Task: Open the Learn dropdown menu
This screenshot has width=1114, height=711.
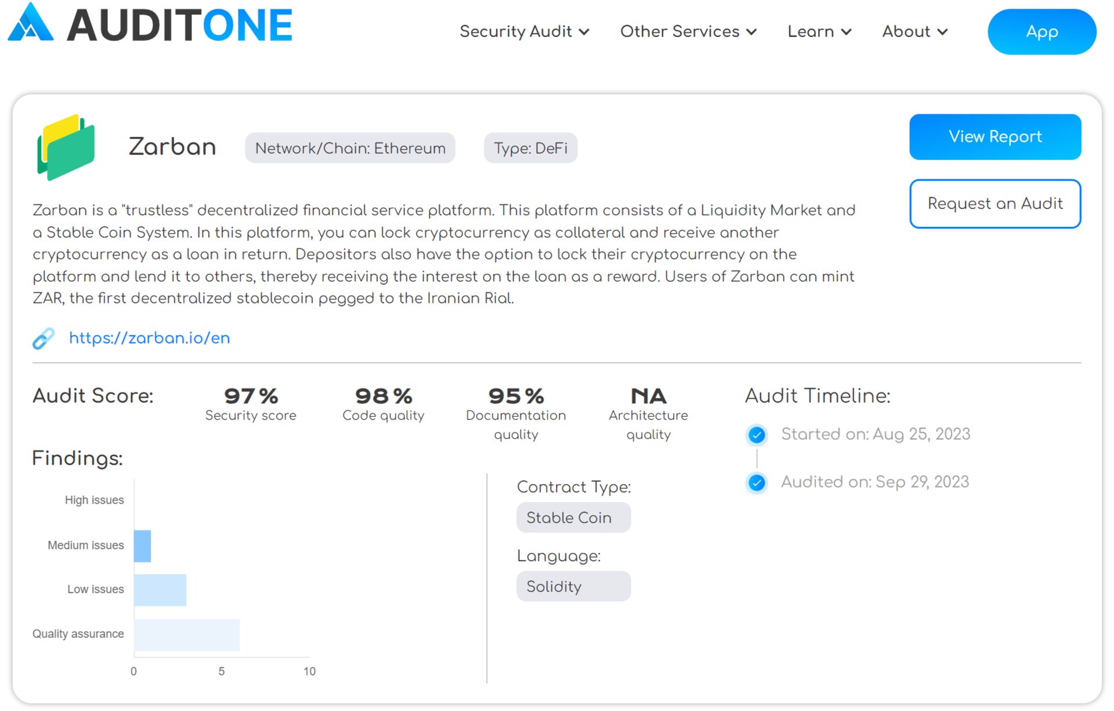Action: coord(819,31)
